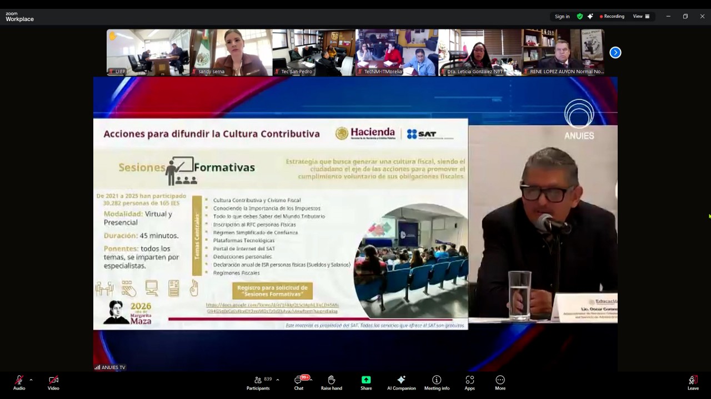Click the AI sparkle icon in top bar
Viewport: 711px width, 399px height.
pos(590,17)
